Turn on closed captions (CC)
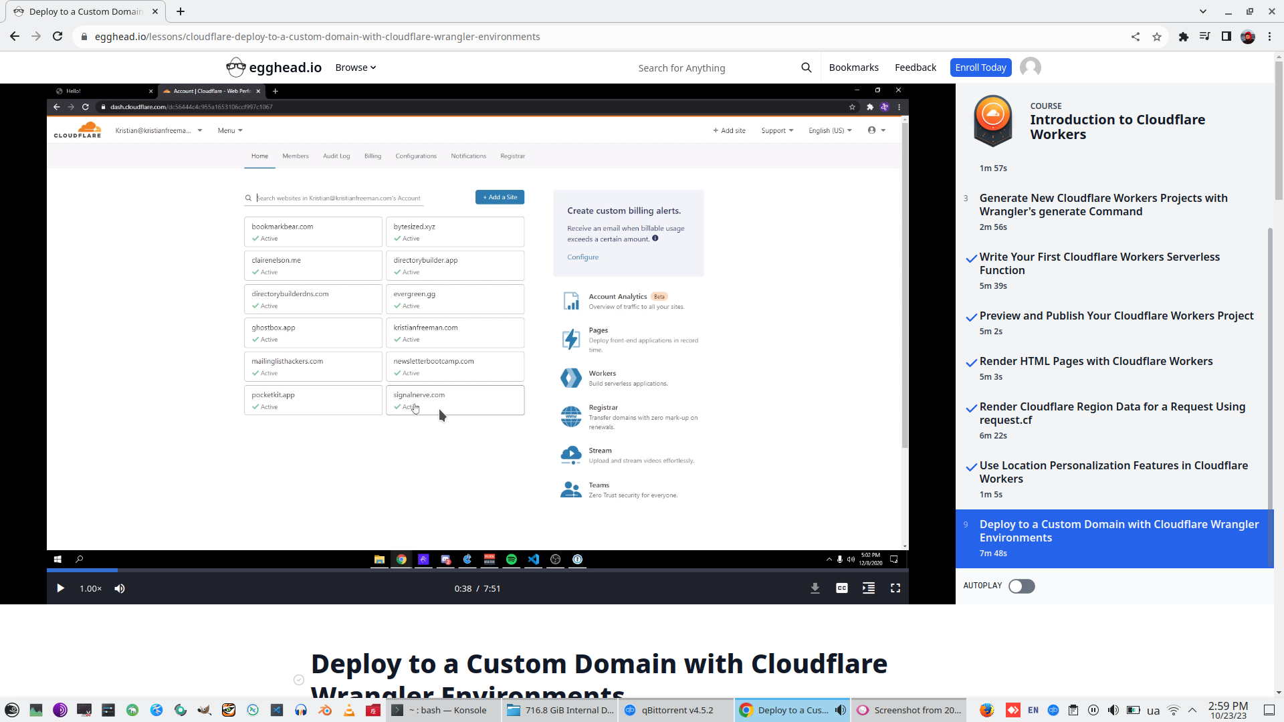 [842, 588]
